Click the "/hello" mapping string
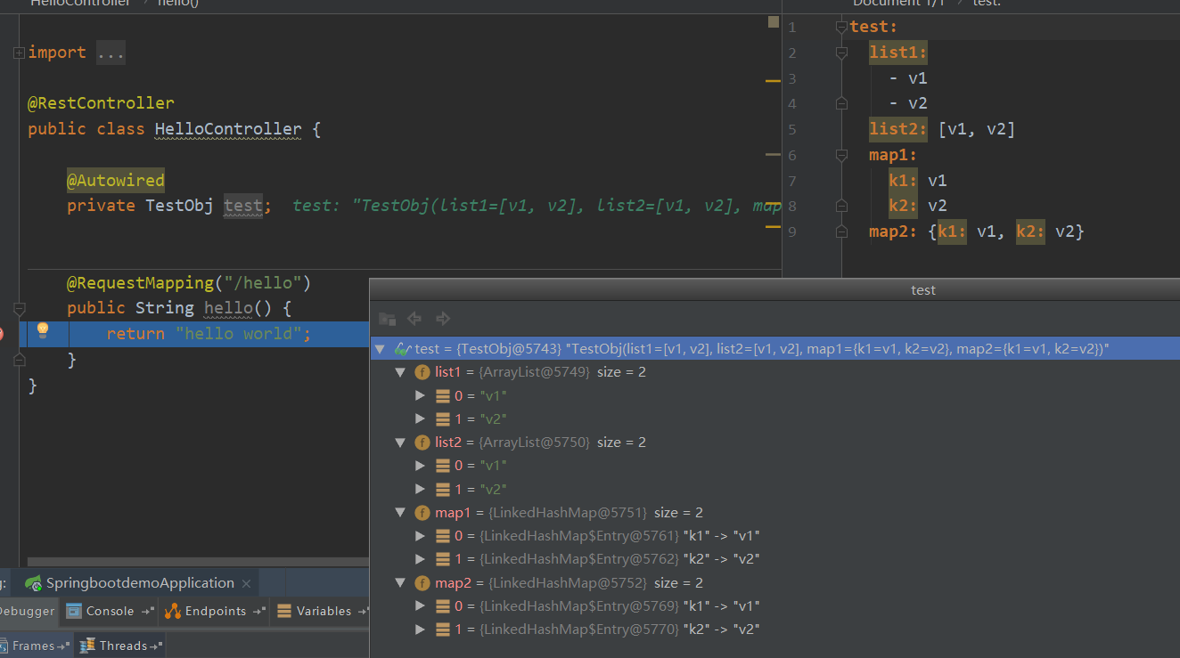Image resolution: width=1180 pixels, height=658 pixels. coord(263,283)
